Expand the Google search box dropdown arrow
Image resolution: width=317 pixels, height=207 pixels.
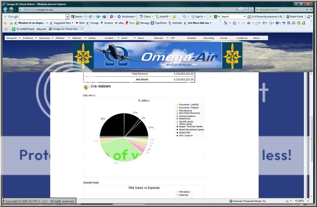(x=67, y=17)
